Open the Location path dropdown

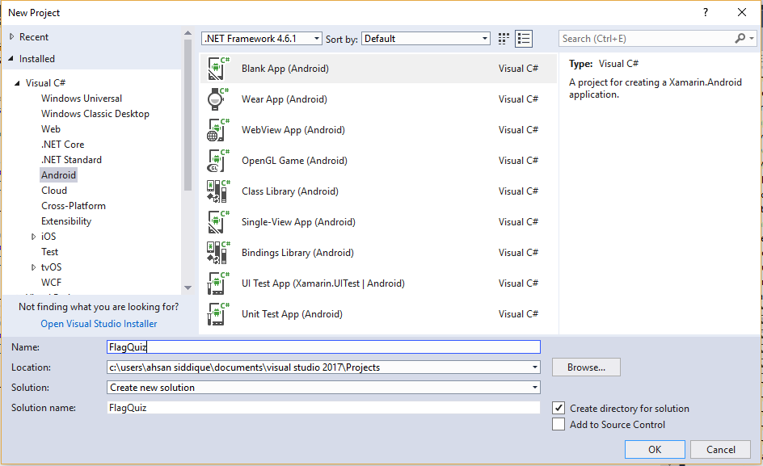535,367
